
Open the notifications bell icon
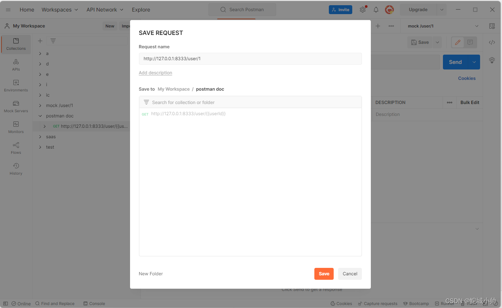pos(376,10)
